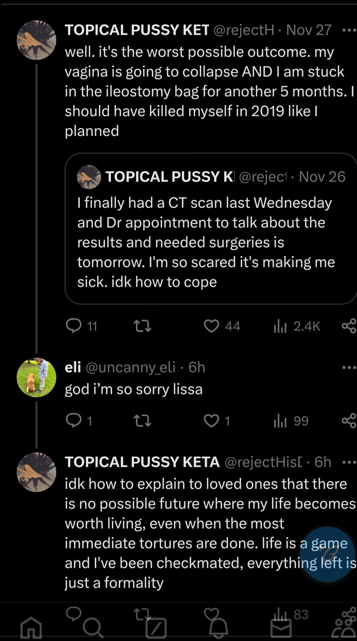The width and height of the screenshot is (357, 641).
Task: Reply to the Nov 27 post
Action: pos(74,326)
